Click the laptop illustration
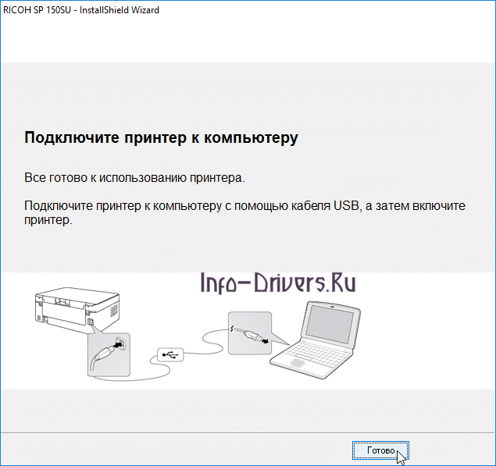 click(x=316, y=340)
